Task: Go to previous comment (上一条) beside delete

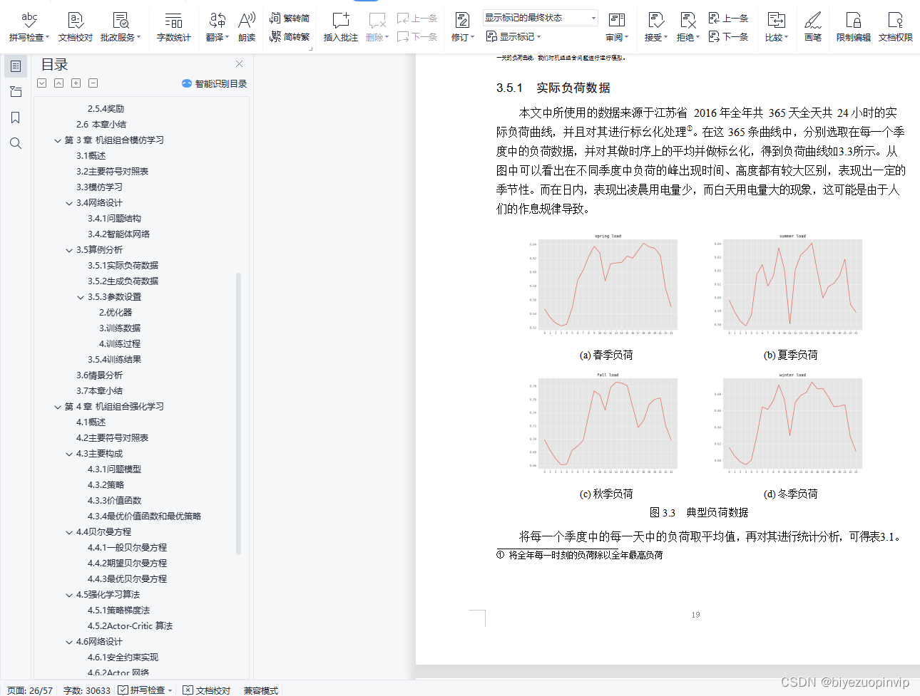Action: [417, 18]
